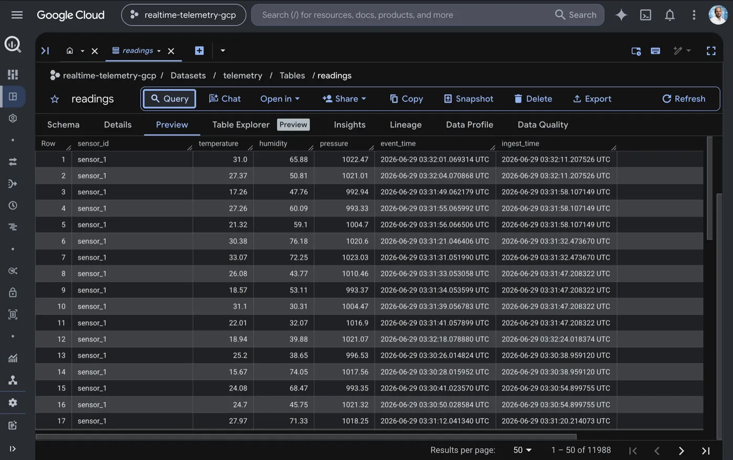Image resolution: width=733 pixels, height=460 pixels.
Task: Open the main navigation hamburger menu
Action: point(17,15)
